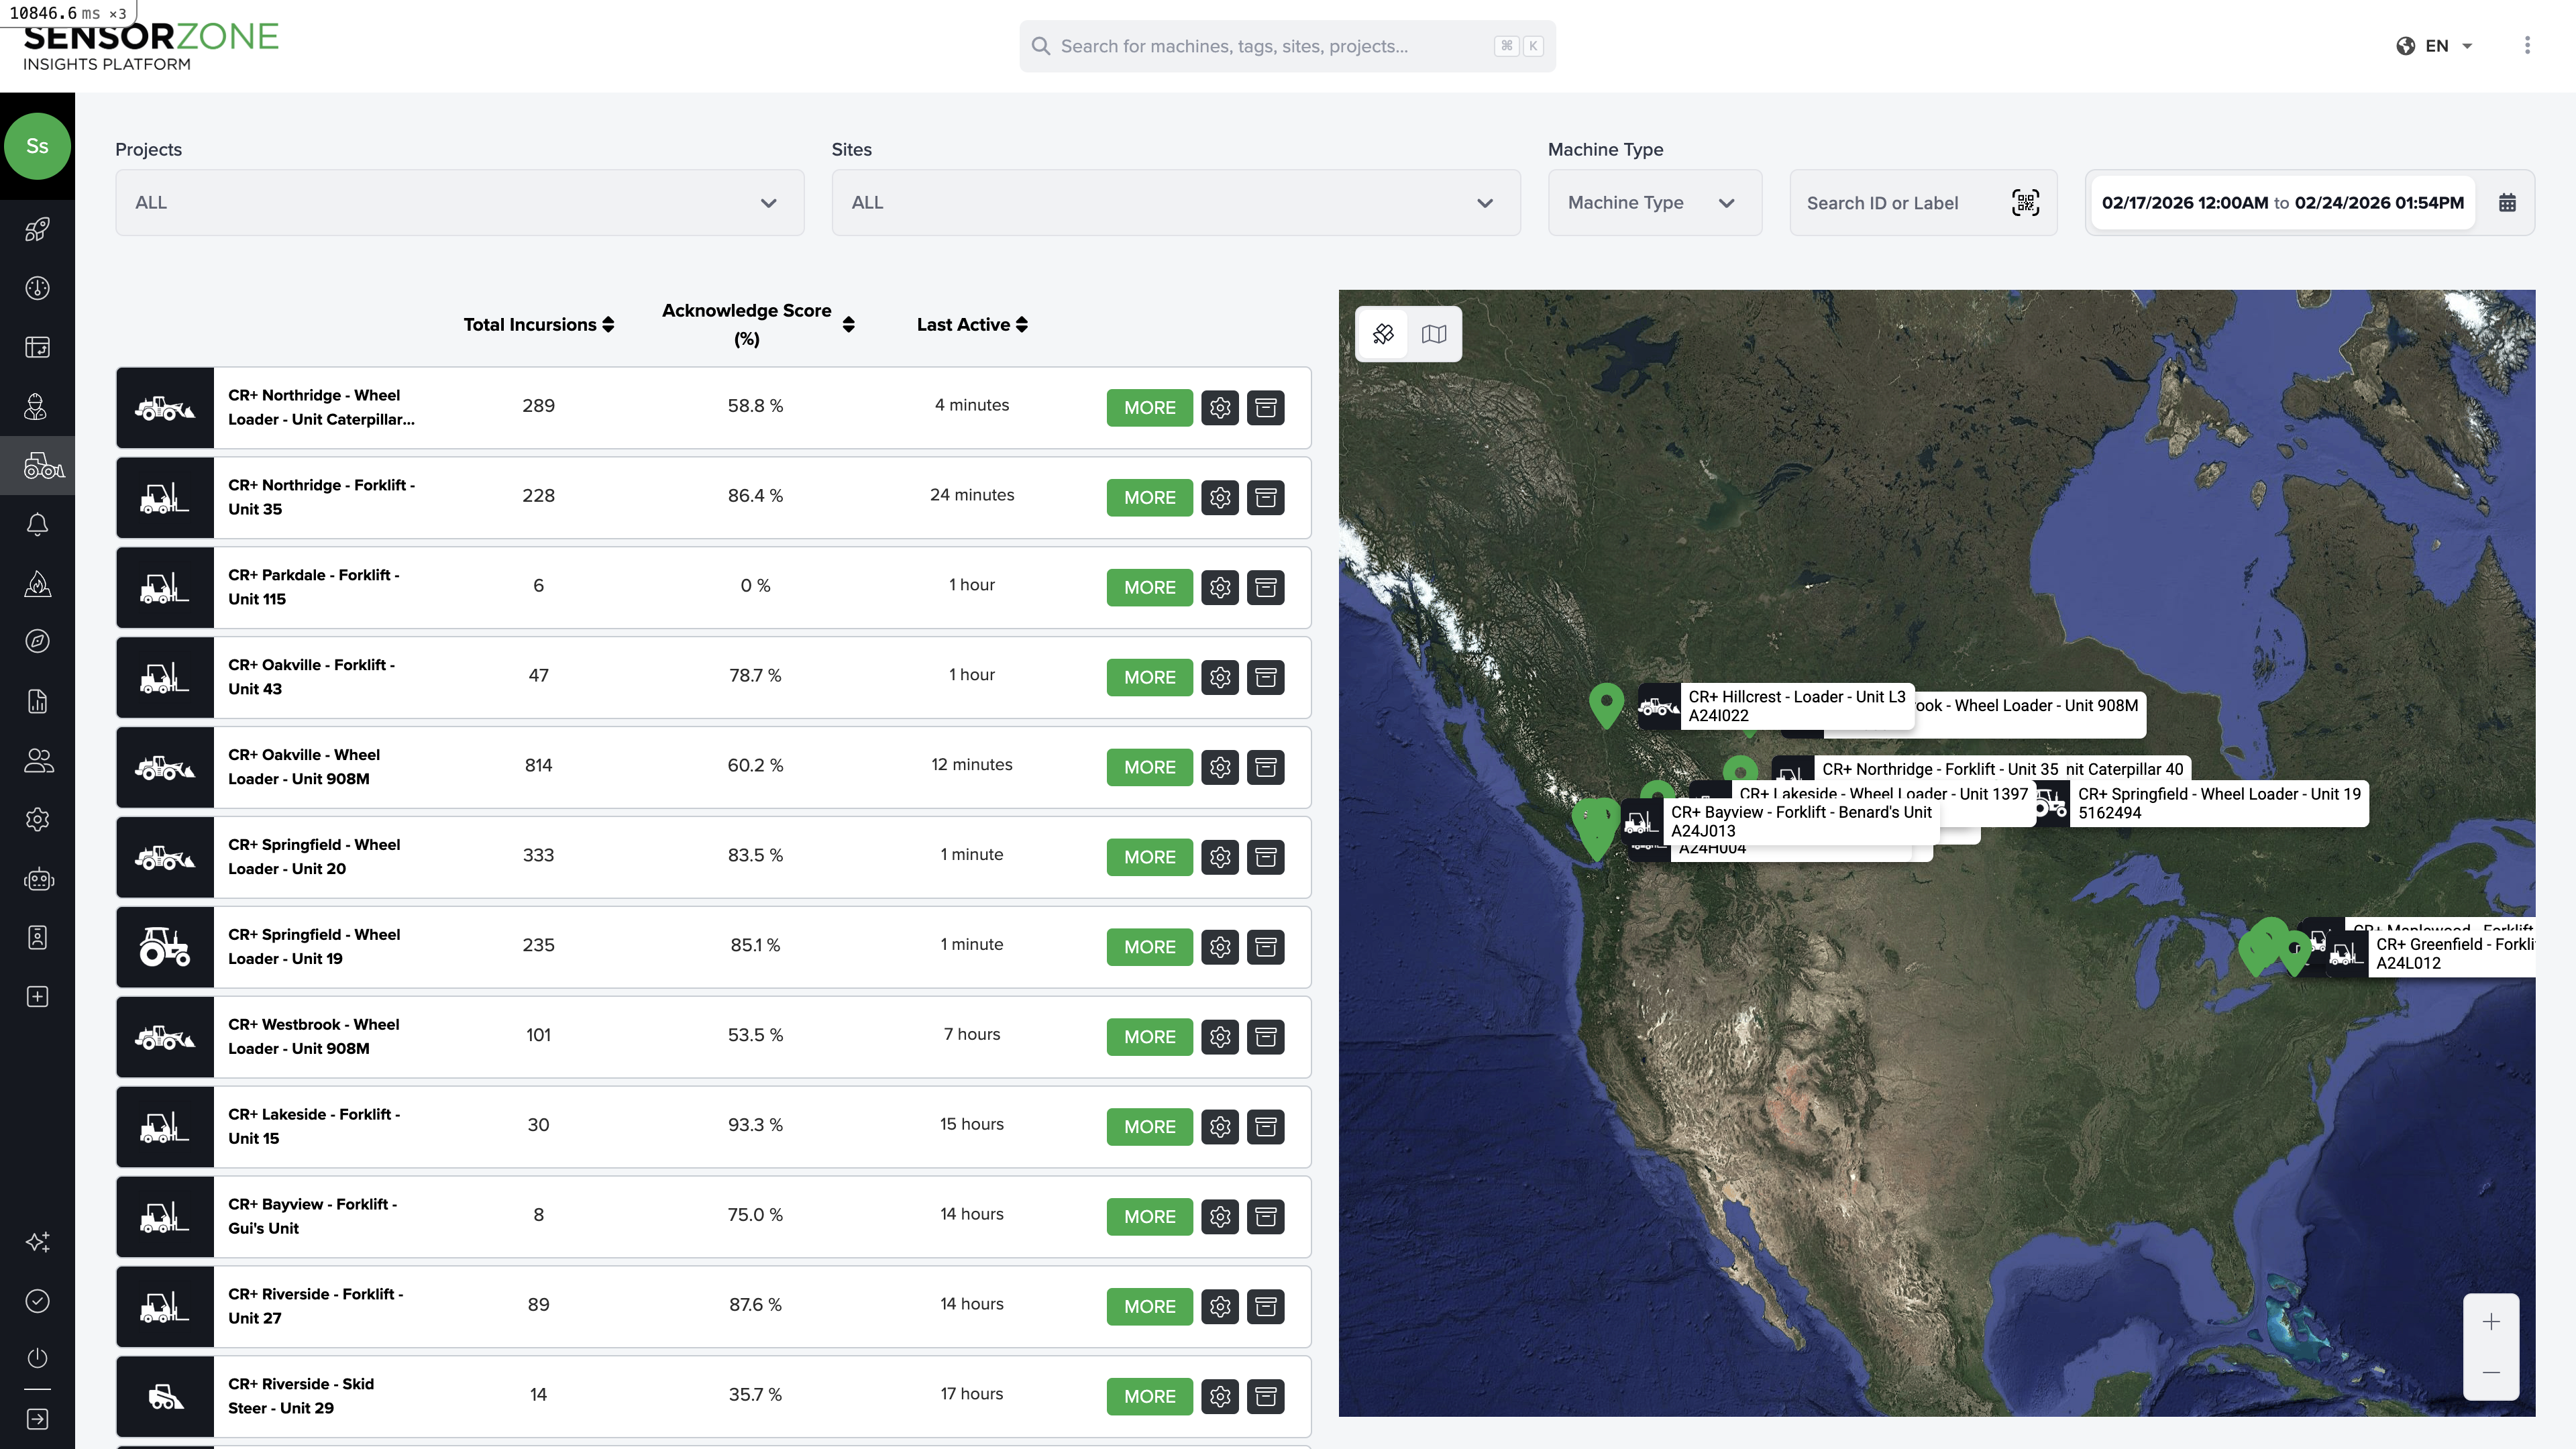The height and width of the screenshot is (1449, 2576).
Task: Open the reports document icon in sidebar
Action: coord(37,701)
